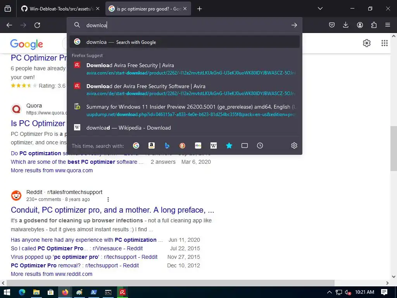Open the notification center icon
The width and height of the screenshot is (397, 298).
[x=384, y=292]
